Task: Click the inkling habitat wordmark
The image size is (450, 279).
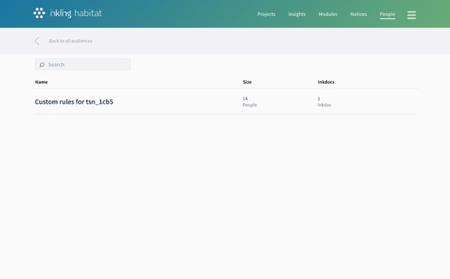Action: click(x=76, y=13)
